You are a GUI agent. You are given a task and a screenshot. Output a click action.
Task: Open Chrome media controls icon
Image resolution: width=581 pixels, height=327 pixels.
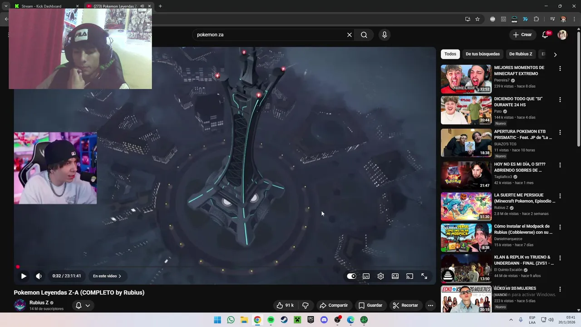pos(552,19)
